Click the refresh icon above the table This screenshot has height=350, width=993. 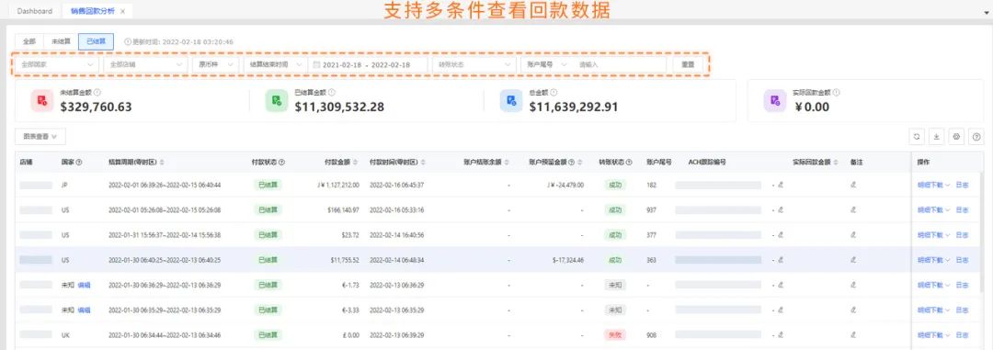tap(916, 136)
